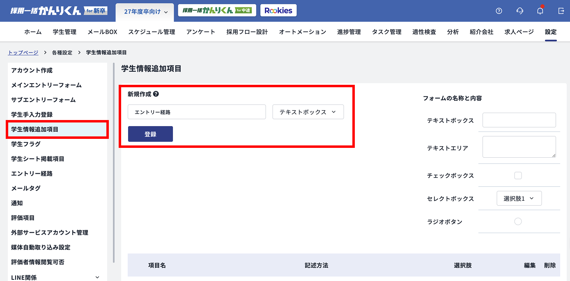Open the テキストボックス type dropdown
The width and height of the screenshot is (570, 281).
tap(308, 111)
